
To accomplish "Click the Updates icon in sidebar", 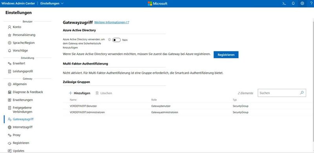I will 9,151.
